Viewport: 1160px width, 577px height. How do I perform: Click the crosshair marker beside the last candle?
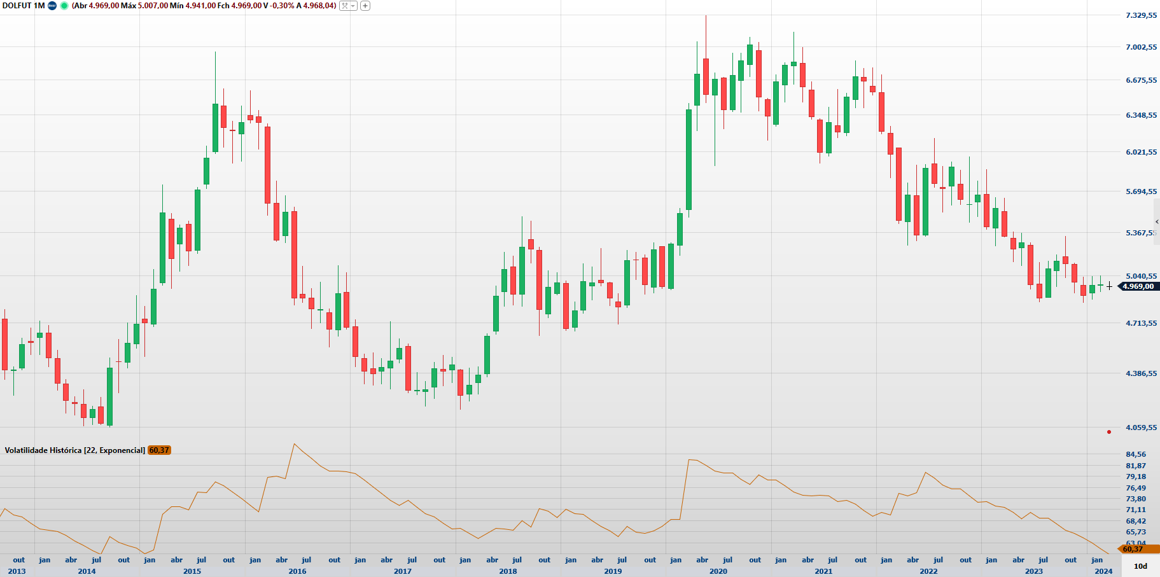(x=1110, y=286)
